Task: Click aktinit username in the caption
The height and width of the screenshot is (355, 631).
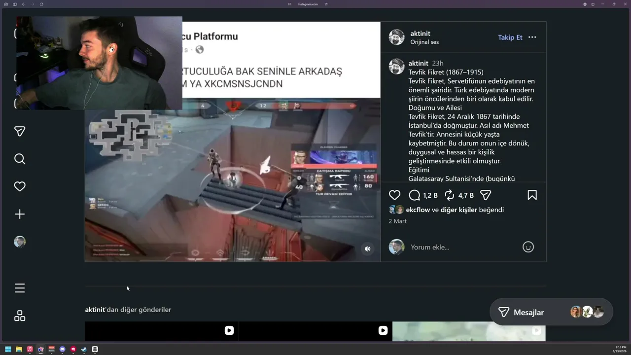Action: click(x=419, y=64)
